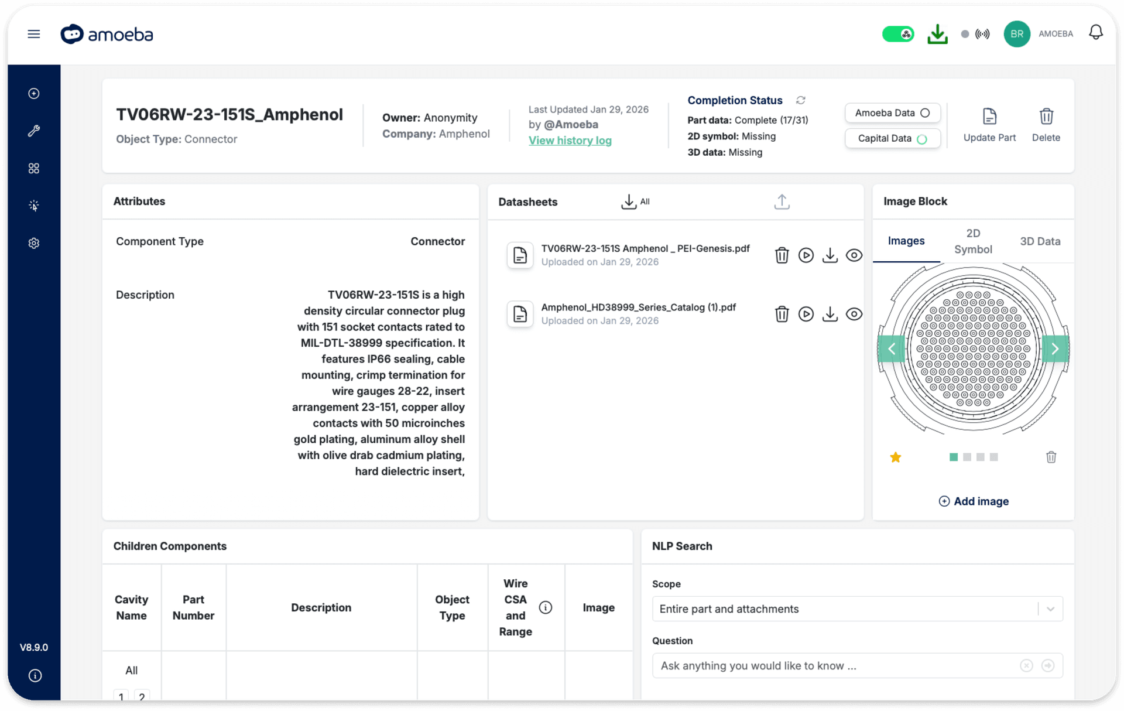Download the PEI-Genesis pdf datasheet
Viewport: 1124px width, 711px height.
tap(830, 255)
